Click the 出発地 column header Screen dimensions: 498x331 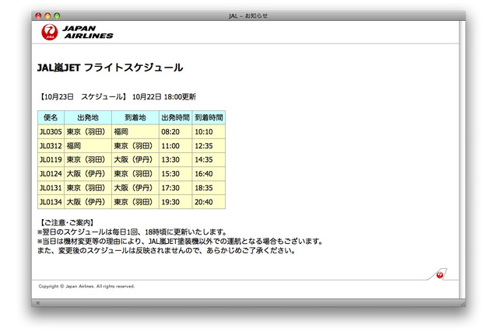click(x=88, y=117)
